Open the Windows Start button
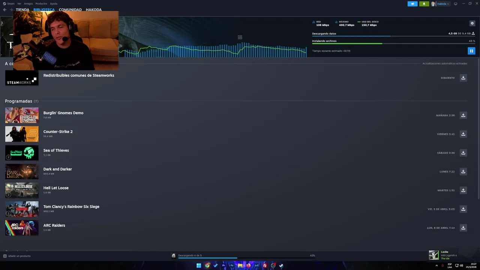The height and width of the screenshot is (270, 480). [199, 265]
